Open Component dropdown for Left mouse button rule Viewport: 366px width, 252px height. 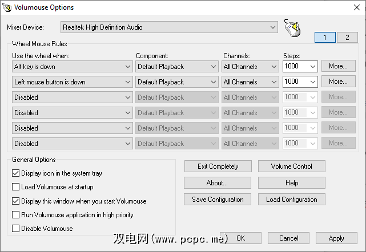(177, 82)
